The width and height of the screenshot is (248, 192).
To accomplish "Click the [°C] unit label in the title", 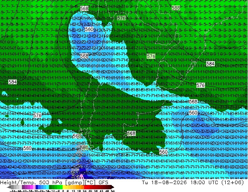I will pos(90,183).
